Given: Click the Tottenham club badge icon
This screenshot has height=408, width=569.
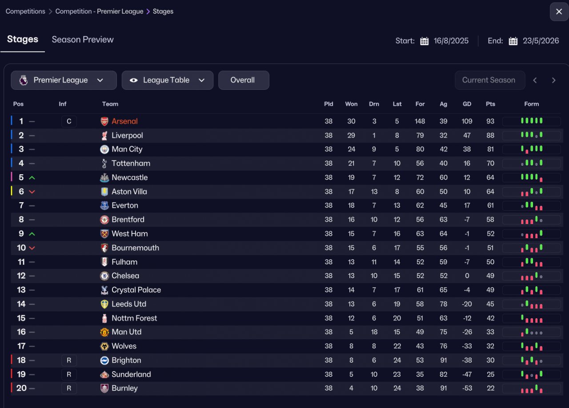Looking at the screenshot, I should [104, 164].
